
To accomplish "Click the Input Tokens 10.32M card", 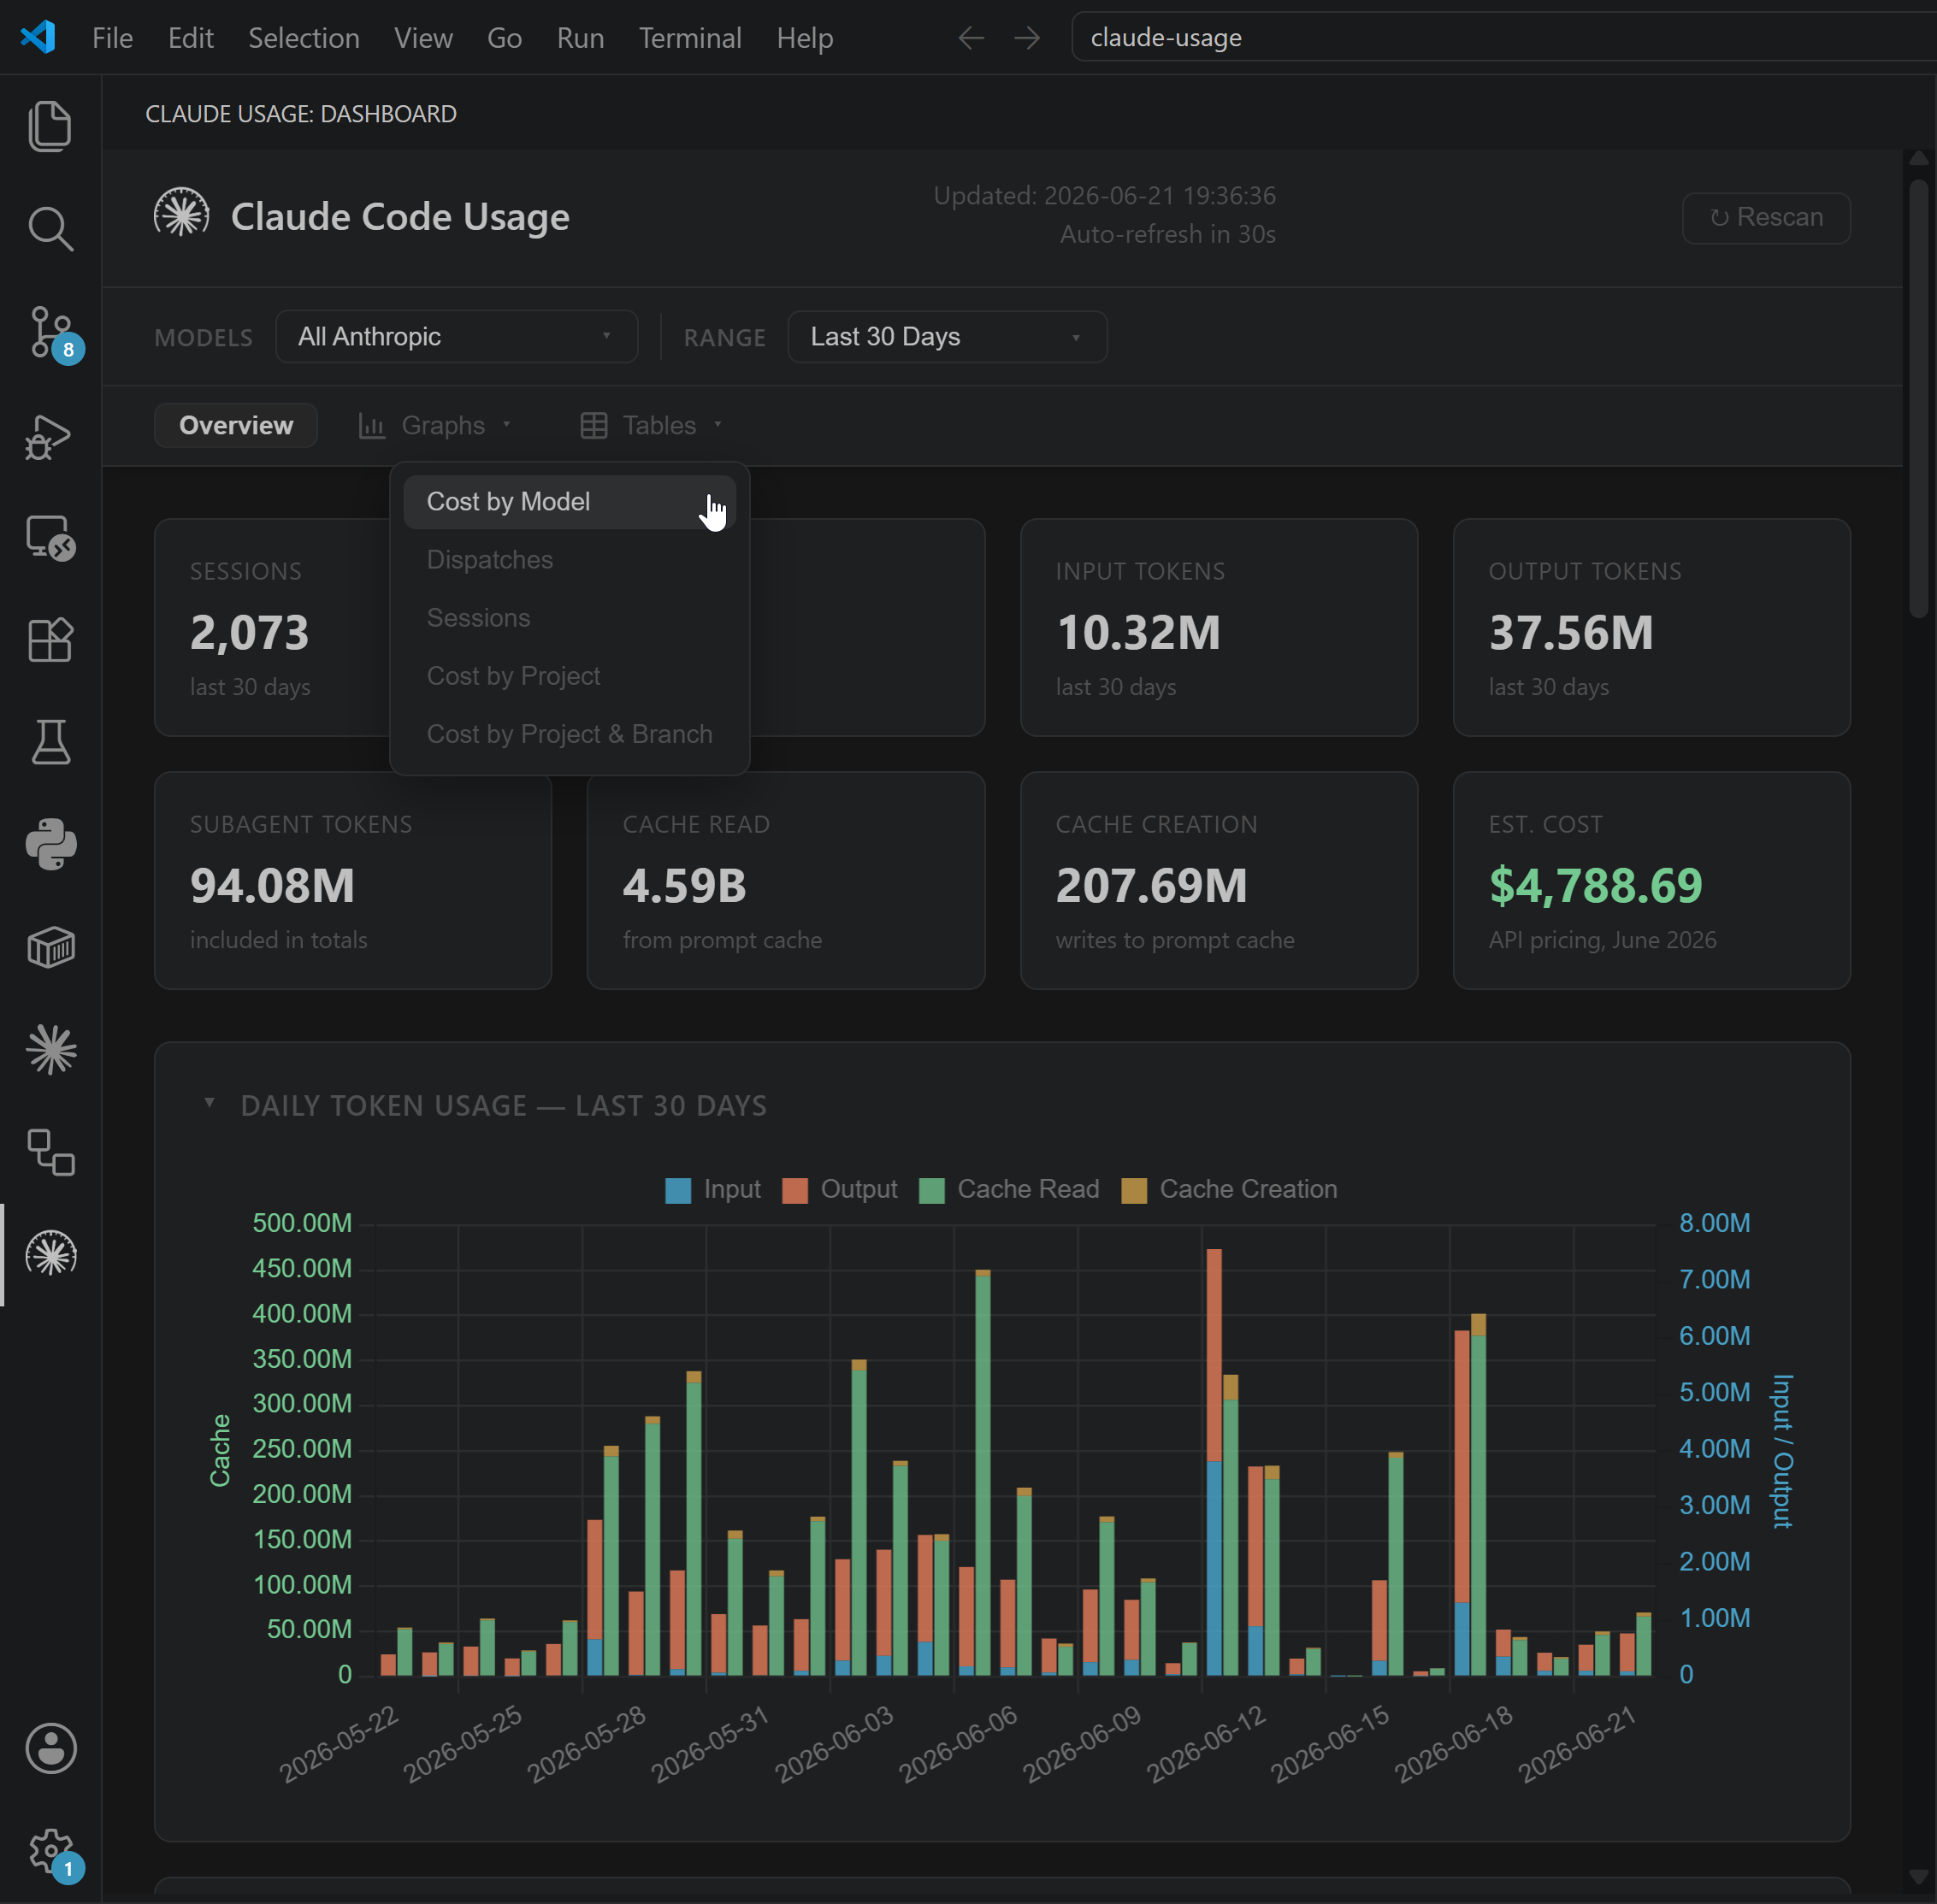I will 1219,627.
